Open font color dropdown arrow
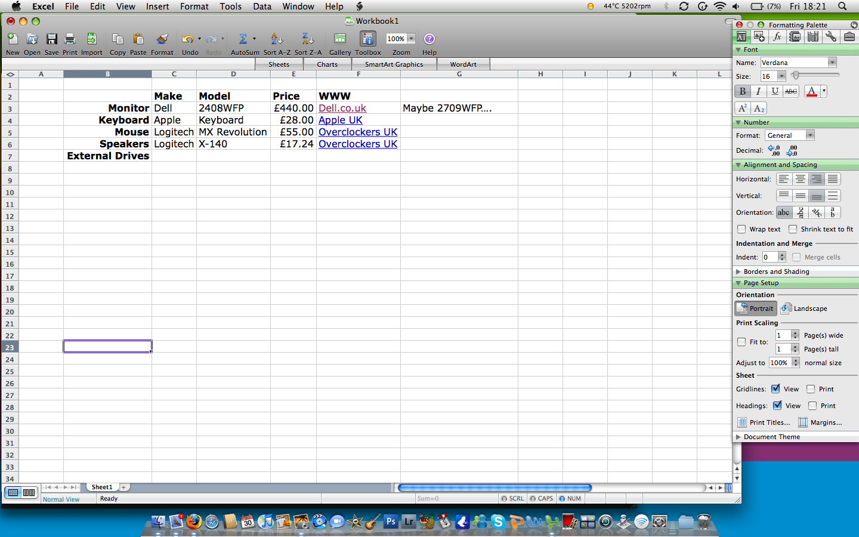Screen dimensions: 859x537 point(824,91)
